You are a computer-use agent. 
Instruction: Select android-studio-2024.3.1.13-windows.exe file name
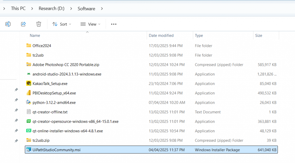pos(67,74)
